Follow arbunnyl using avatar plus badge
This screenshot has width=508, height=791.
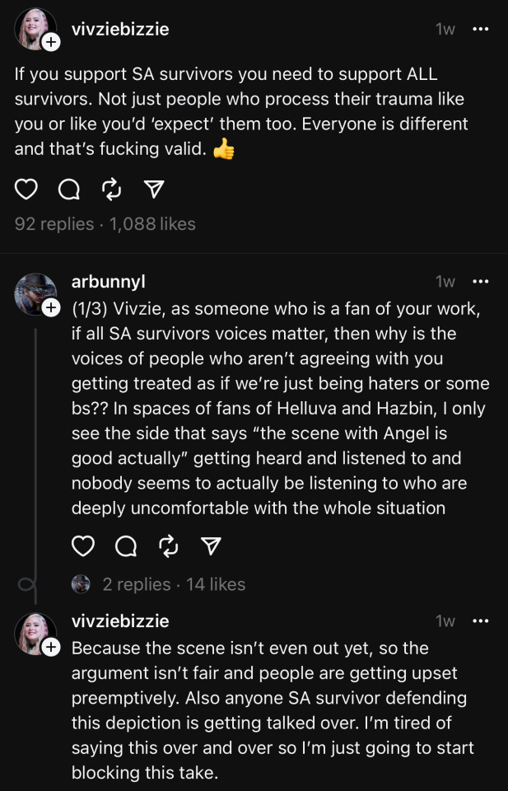pos(50,307)
